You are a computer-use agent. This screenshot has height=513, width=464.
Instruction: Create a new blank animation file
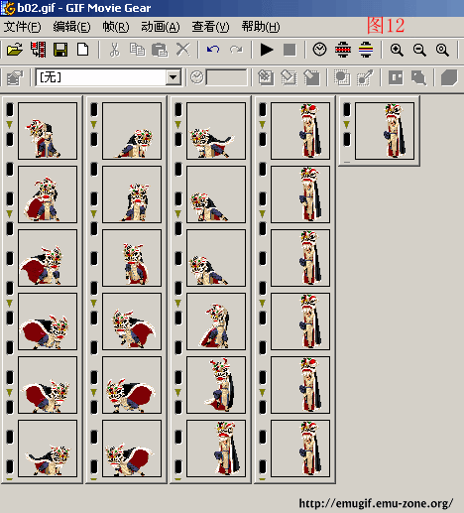82,50
